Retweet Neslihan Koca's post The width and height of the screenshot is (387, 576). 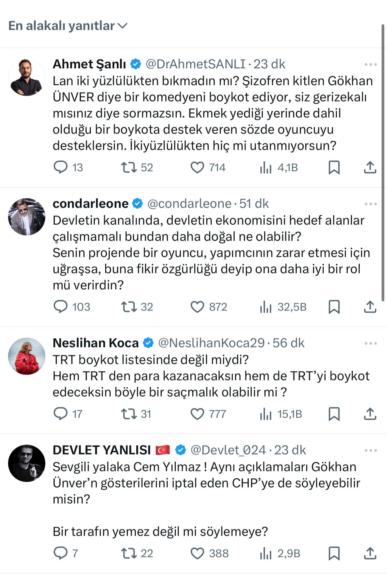[x=129, y=414]
